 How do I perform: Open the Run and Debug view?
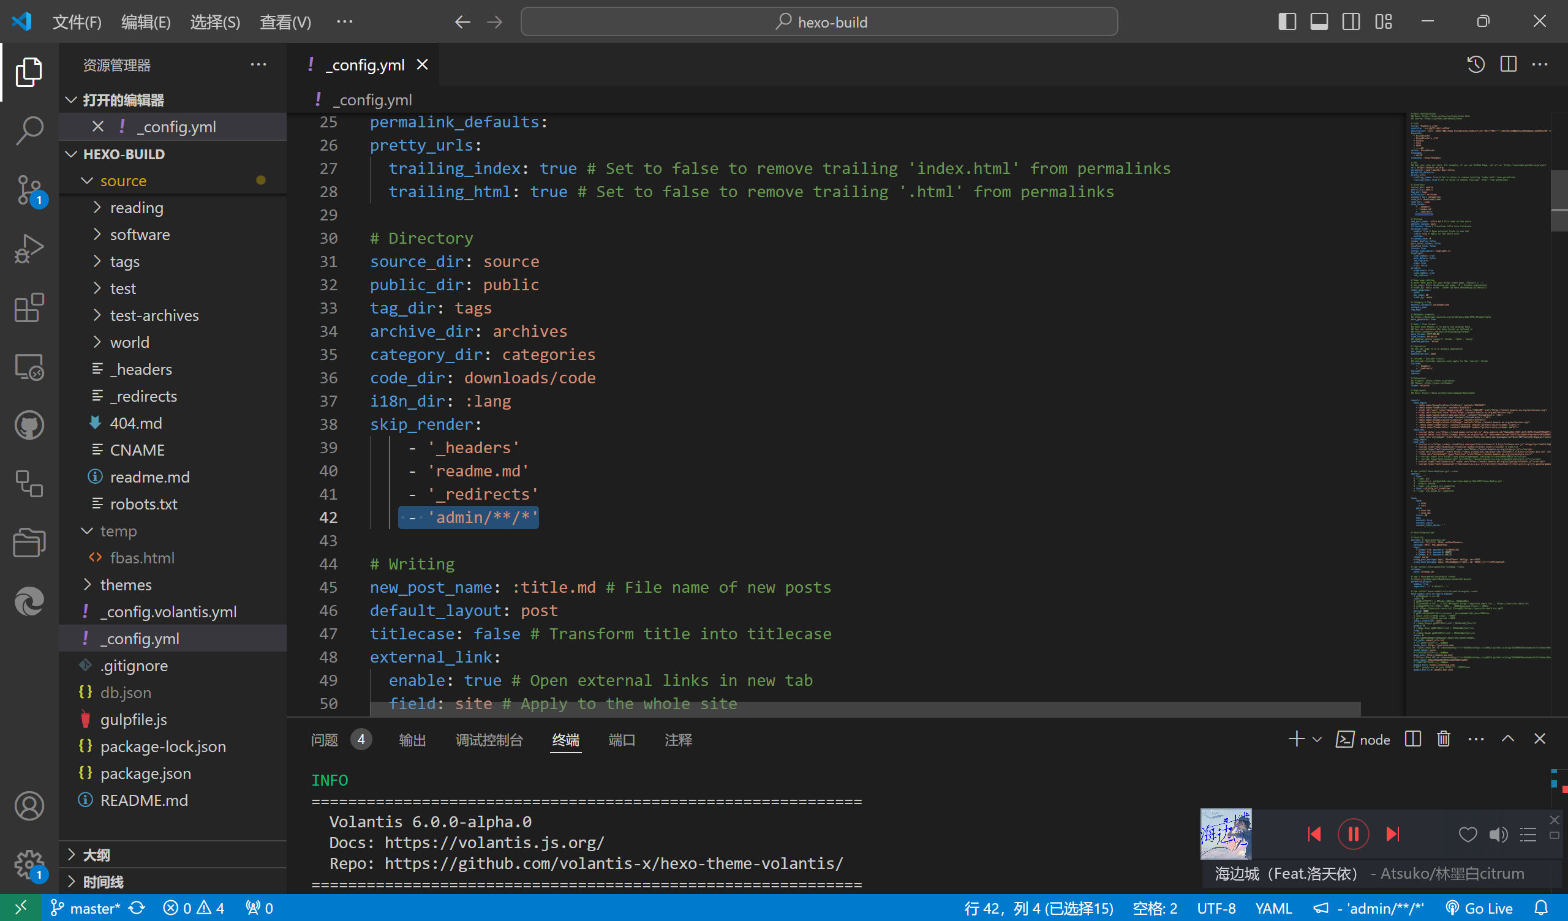coord(29,249)
